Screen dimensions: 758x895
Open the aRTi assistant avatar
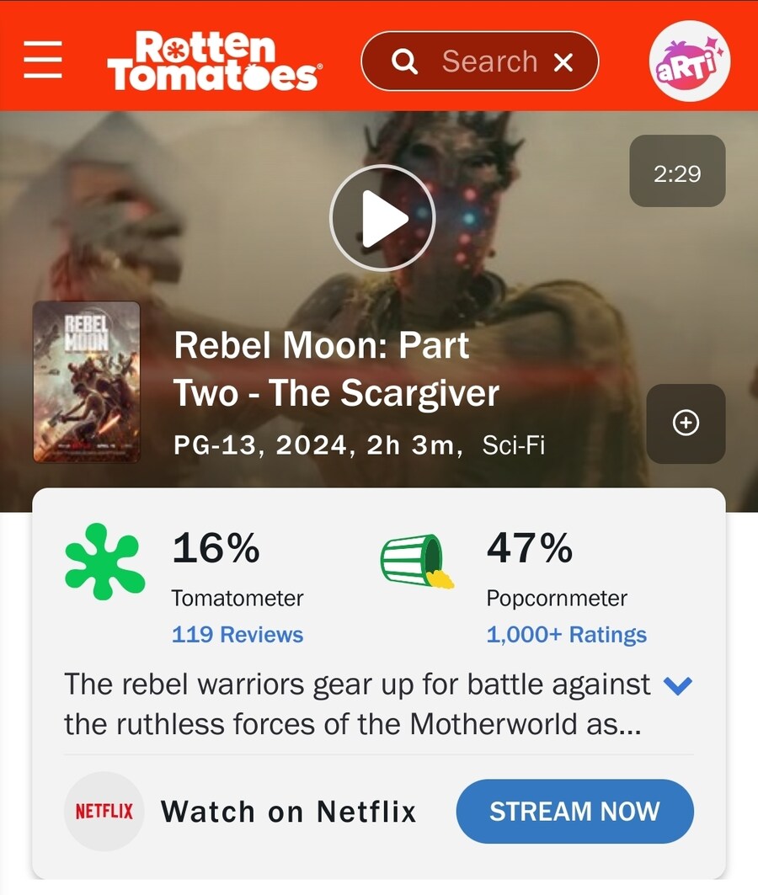point(690,61)
